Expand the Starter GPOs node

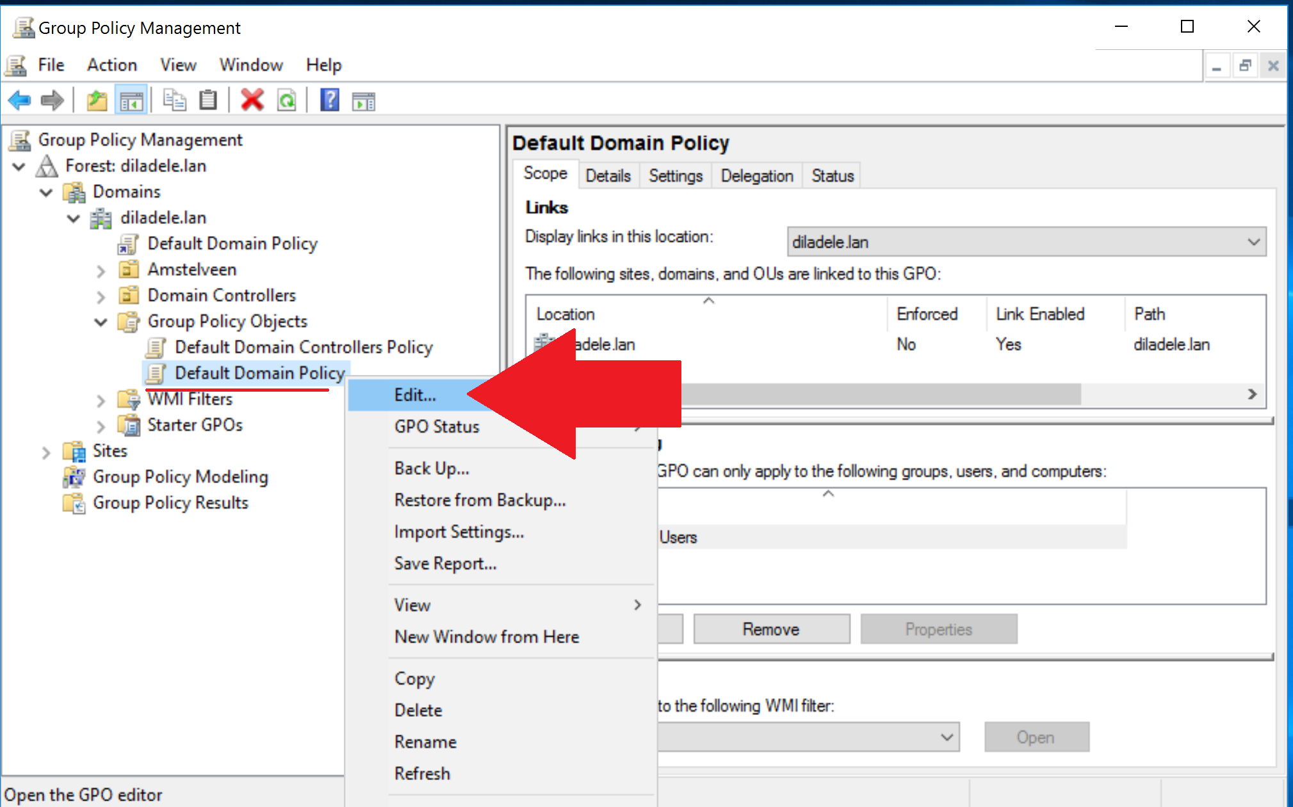101,426
